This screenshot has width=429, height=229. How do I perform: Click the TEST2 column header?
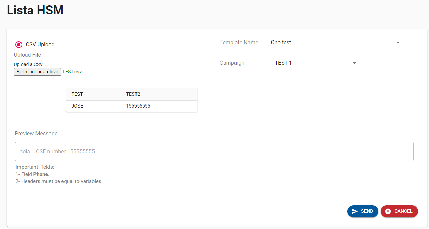(133, 94)
